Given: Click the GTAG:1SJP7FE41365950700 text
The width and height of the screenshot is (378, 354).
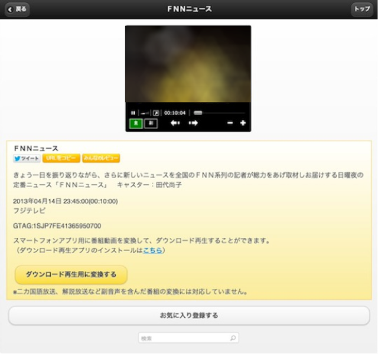Looking at the screenshot, I should (57, 226).
